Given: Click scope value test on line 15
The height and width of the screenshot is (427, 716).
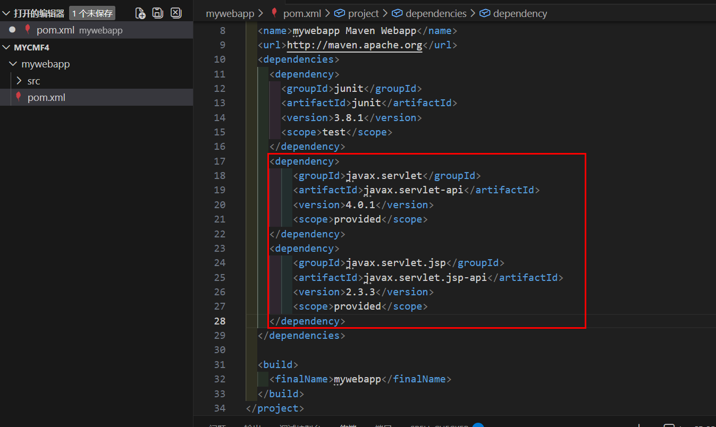Looking at the screenshot, I should (x=334, y=132).
